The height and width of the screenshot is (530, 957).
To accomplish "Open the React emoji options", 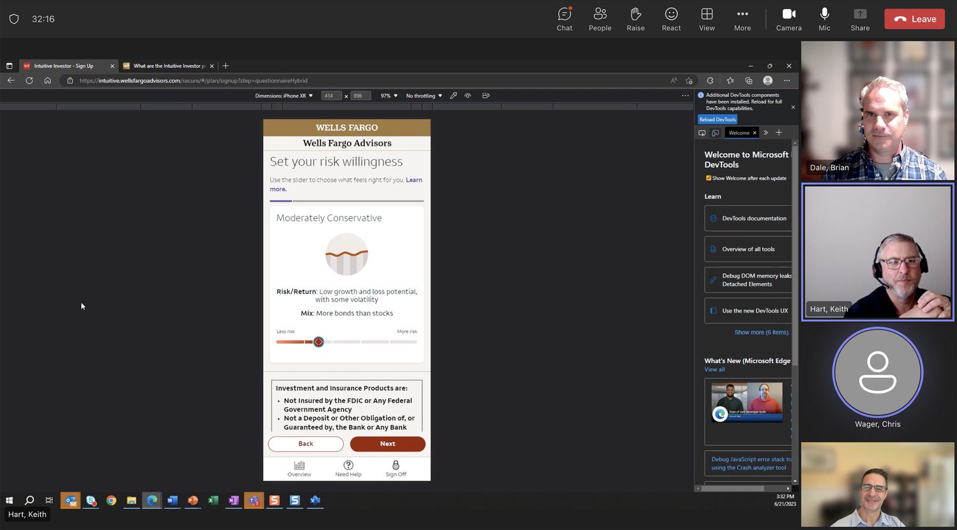I will pos(671,19).
